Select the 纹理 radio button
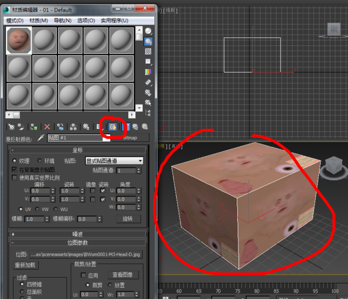The width and height of the screenshot is (348, 299). (14, 160)
